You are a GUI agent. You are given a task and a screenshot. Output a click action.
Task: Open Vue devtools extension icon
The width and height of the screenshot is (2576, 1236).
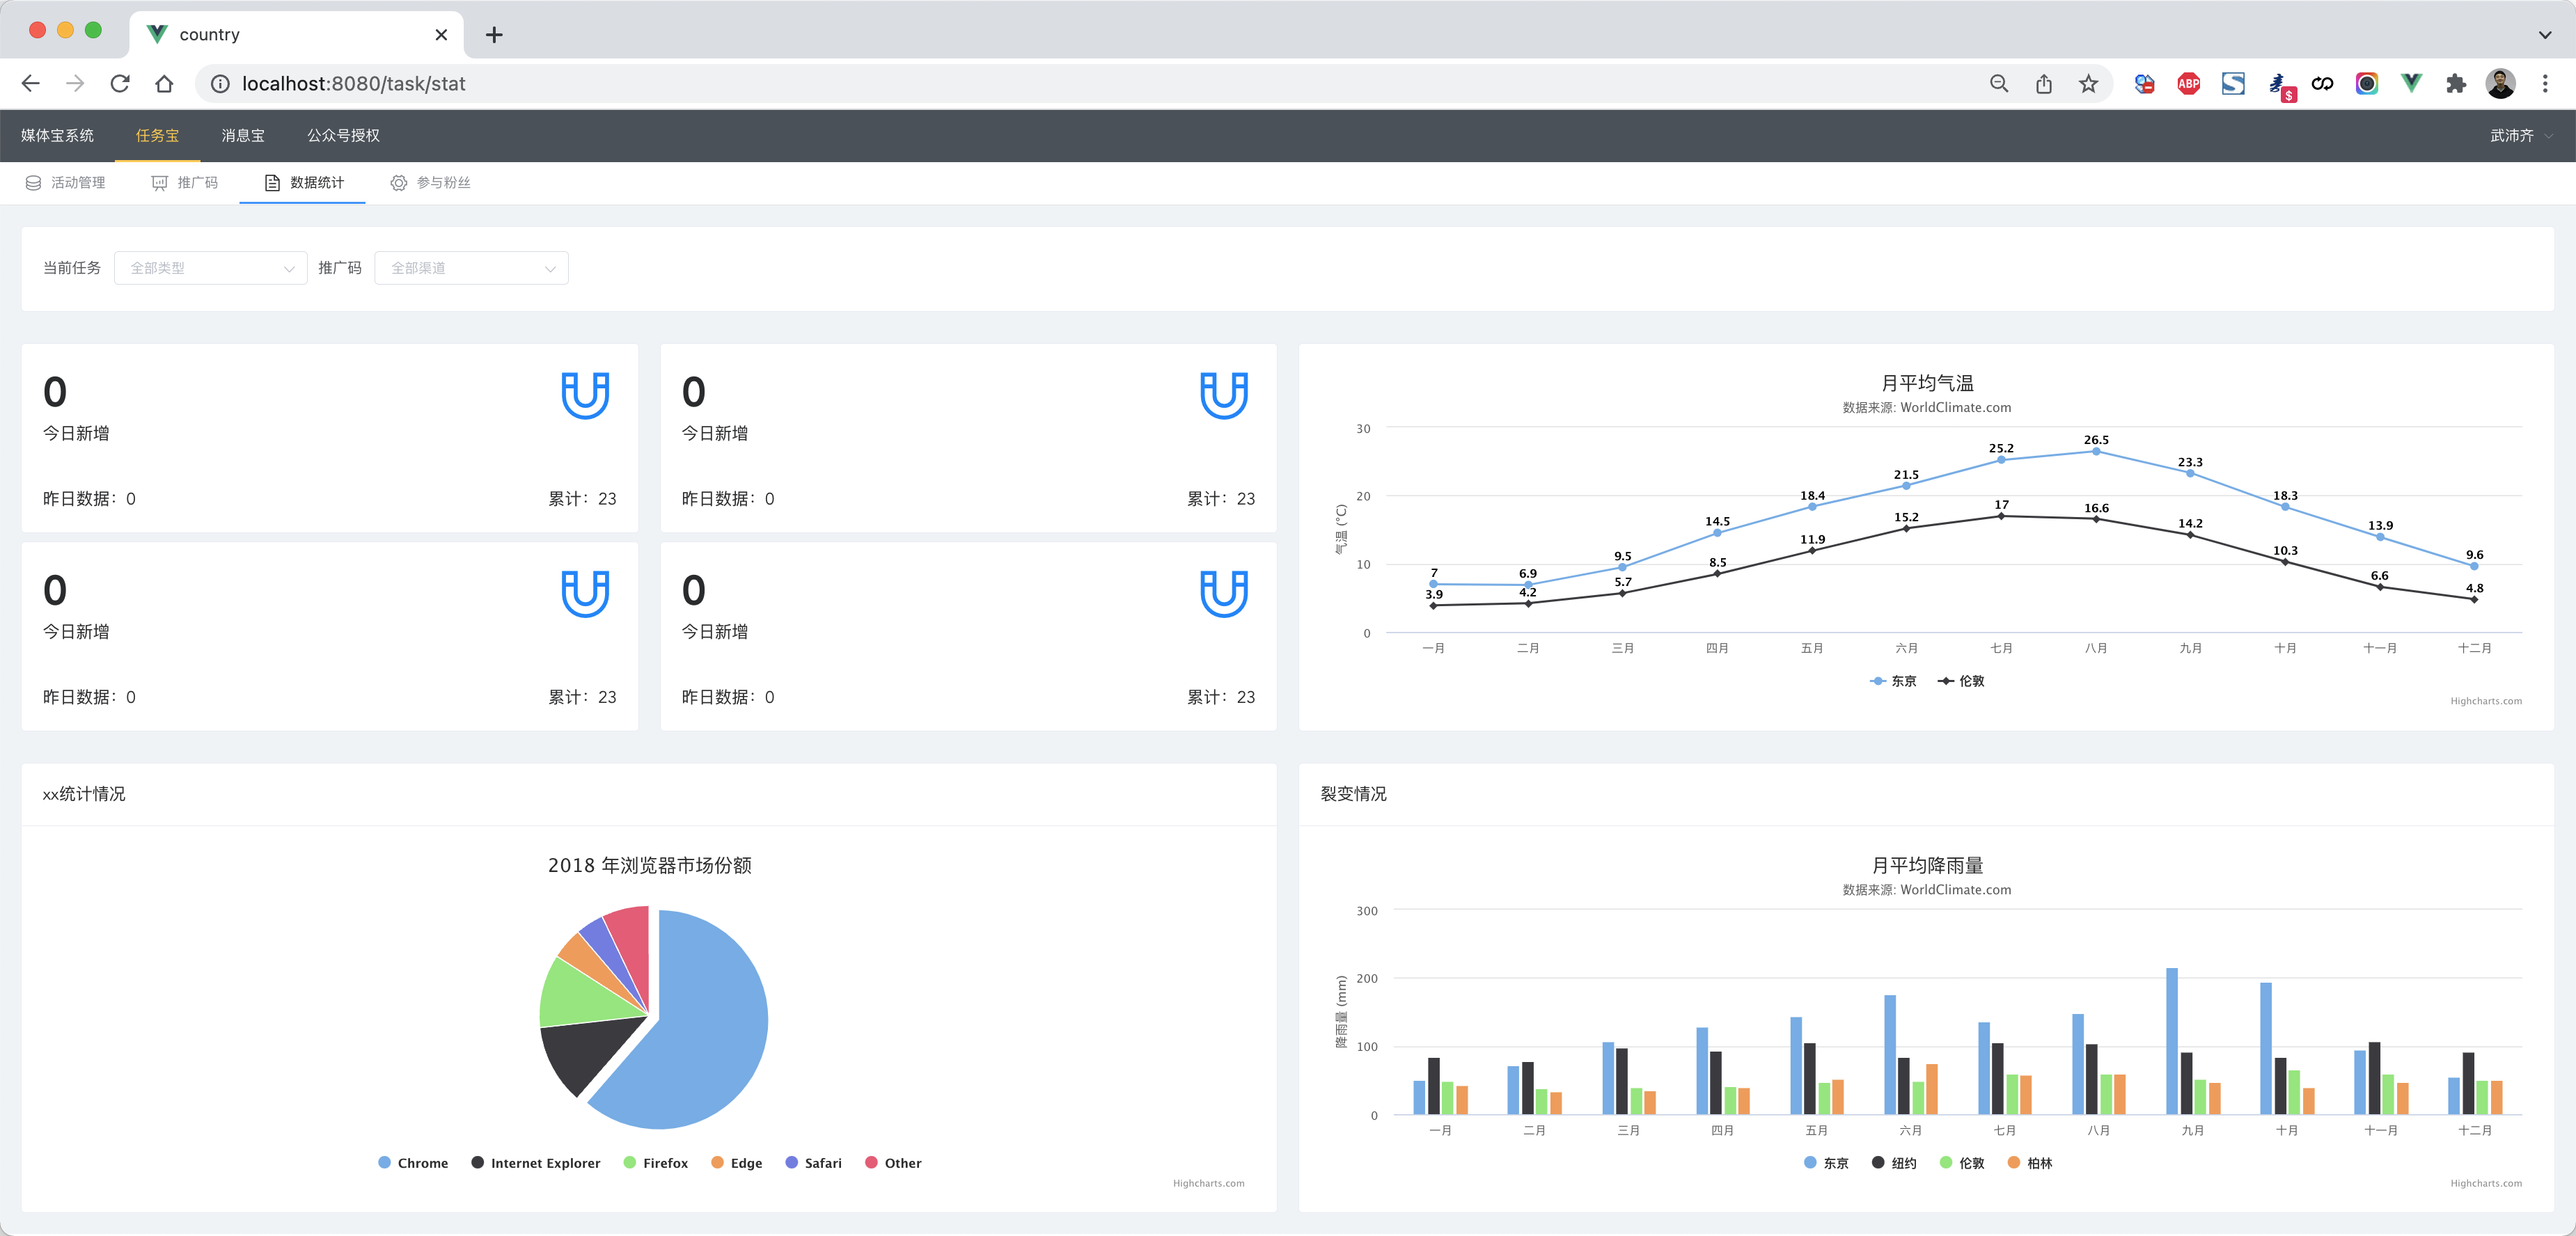click(2411, 84)
